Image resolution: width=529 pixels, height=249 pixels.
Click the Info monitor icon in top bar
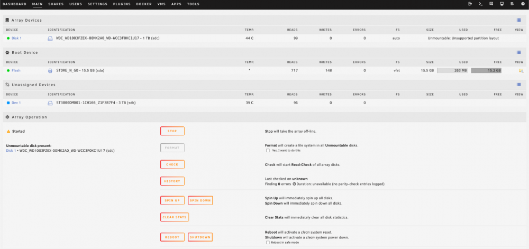point(501,4)
